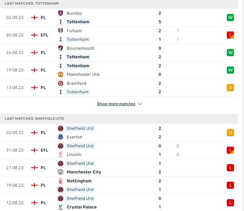Click the Manchester City crest icon
This screenshot has height=211, width=244.
[61, 172]
